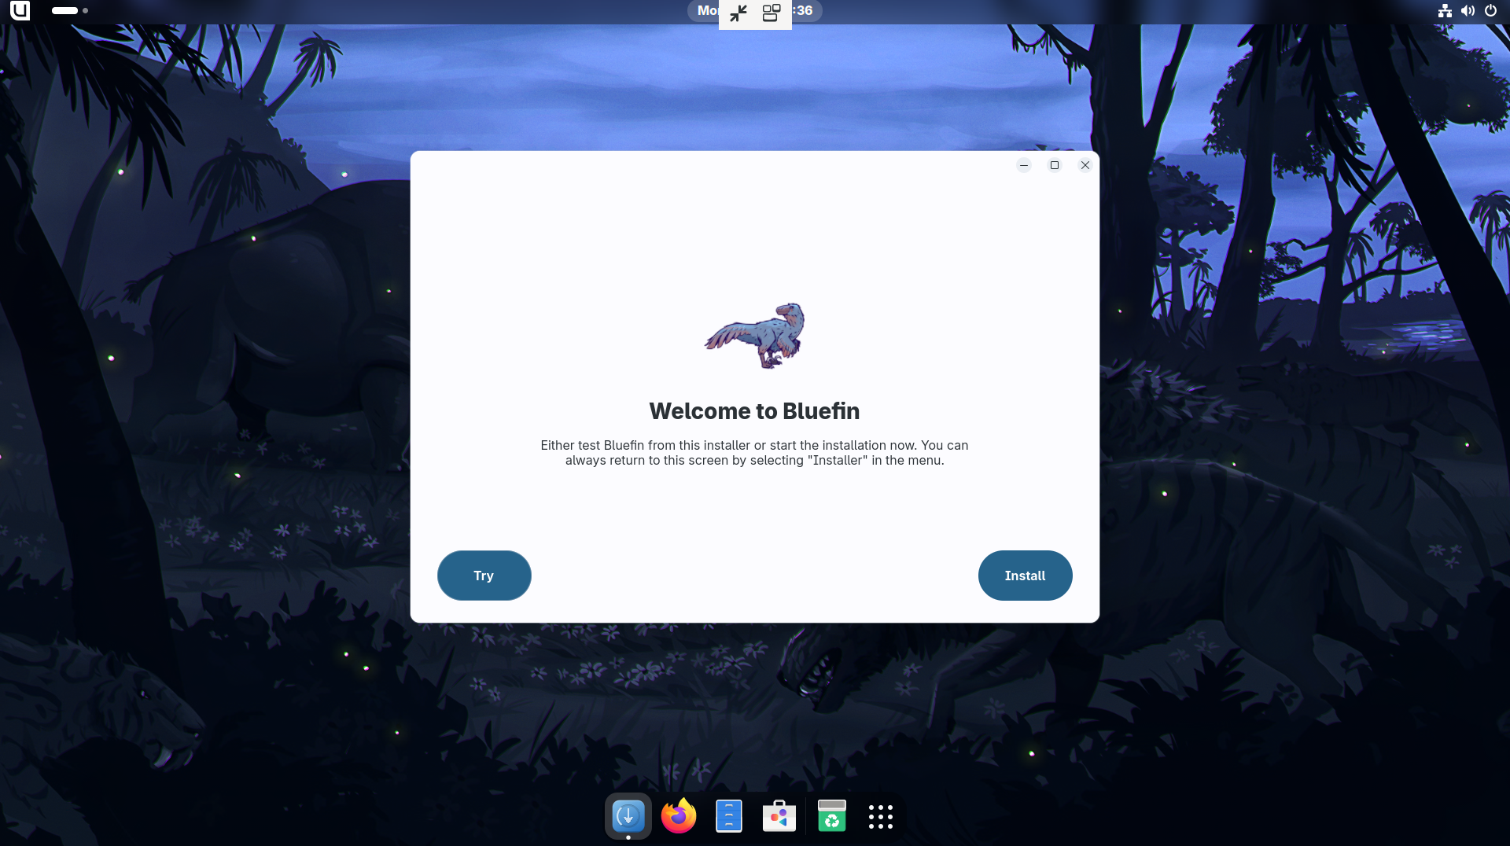Image resolution: width=1510 pixels, height=846 pixels.
Task: Show all apps with the dots grid
Action: click(x=881, y=817)
